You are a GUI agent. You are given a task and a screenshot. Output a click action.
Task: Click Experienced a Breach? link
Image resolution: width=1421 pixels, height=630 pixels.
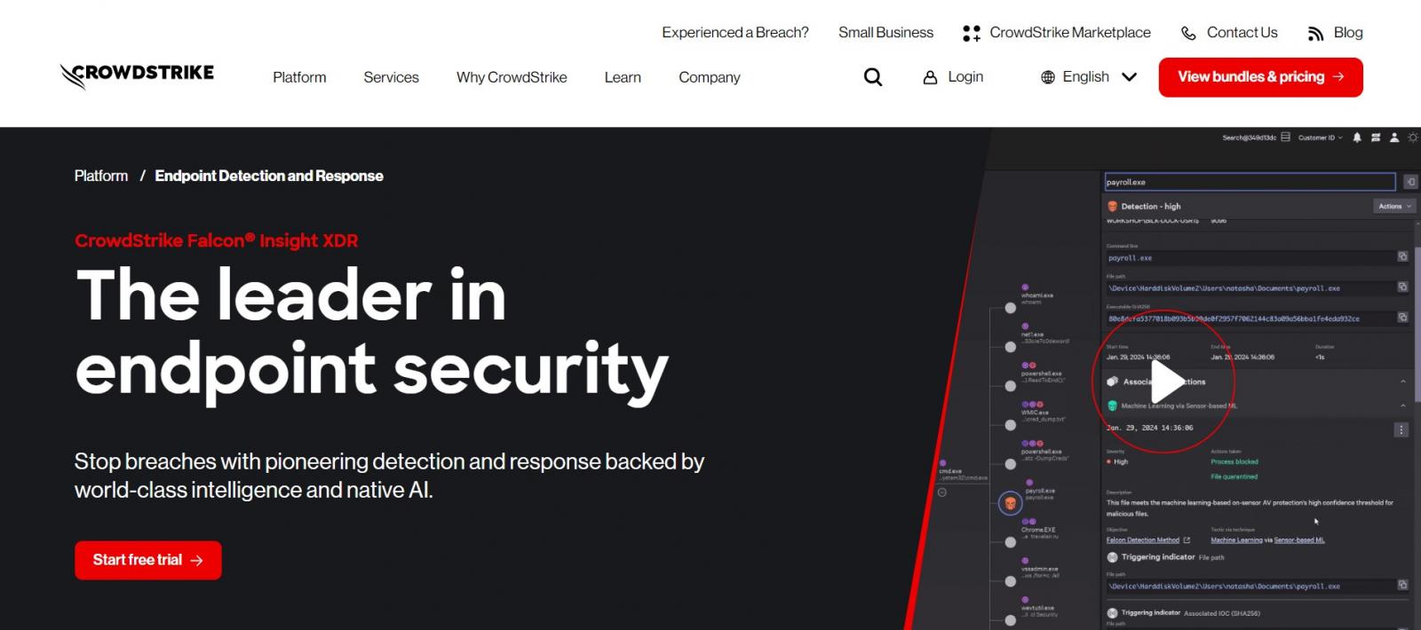click(735, 33)
